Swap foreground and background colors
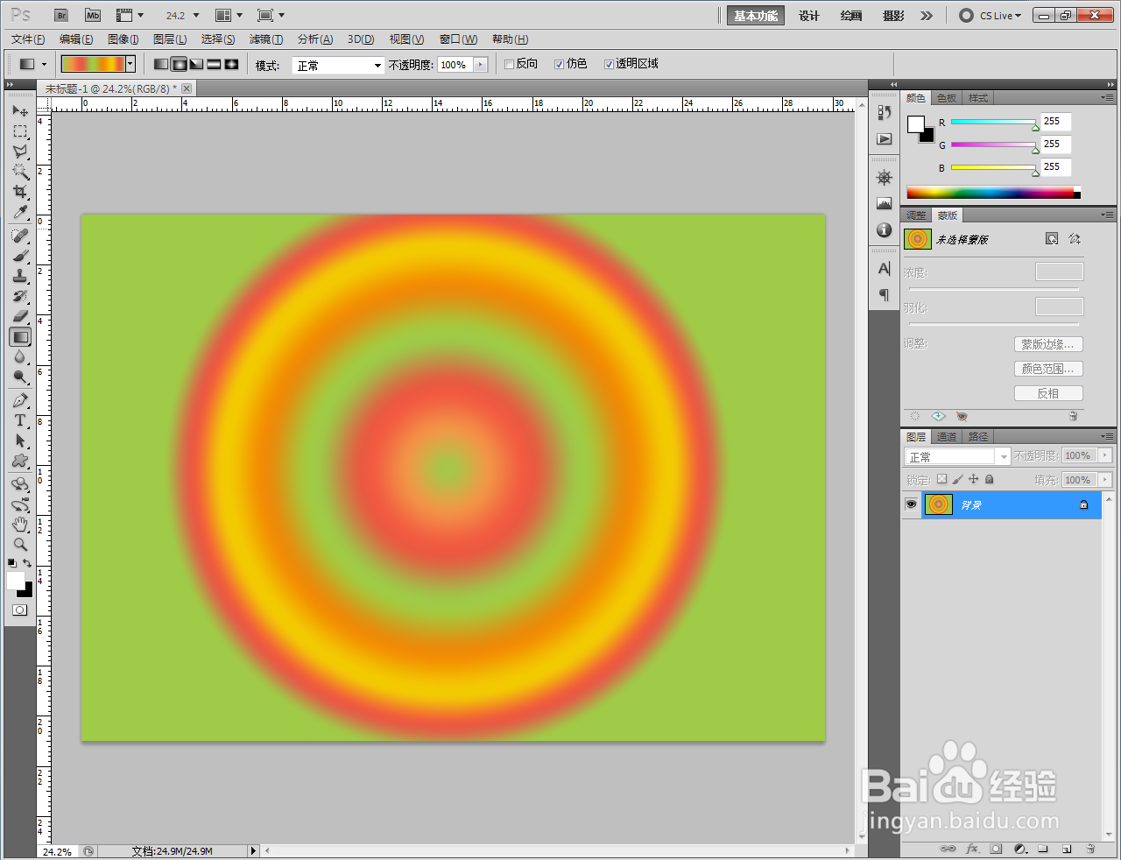This screenshot has width=1121, height=860. point(28,563)
